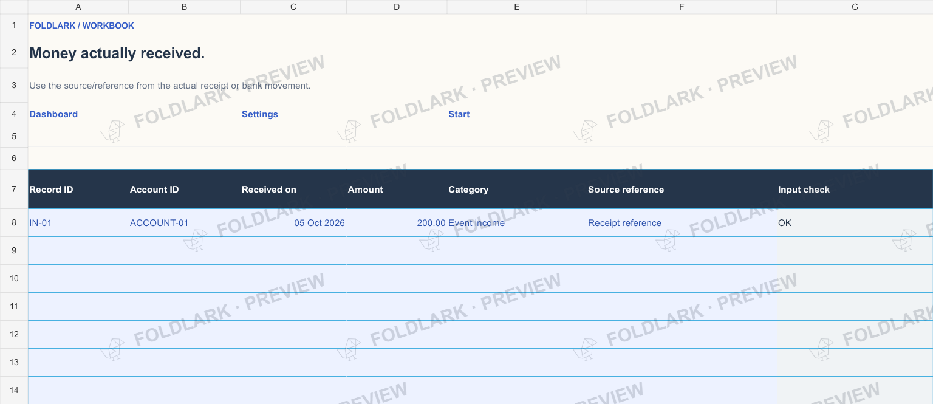Select the IN-01 record cell
This screenshot has width=933, height=404.
click(78, 223)
